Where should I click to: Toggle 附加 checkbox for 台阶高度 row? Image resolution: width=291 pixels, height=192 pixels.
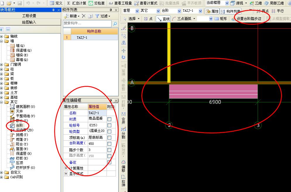click(x=109, y=144)
